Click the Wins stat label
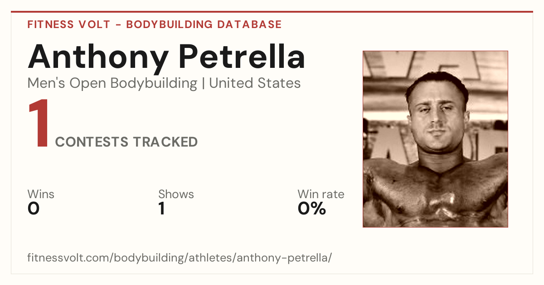Viewport: 544px width, 285px height. click(41, 194)
